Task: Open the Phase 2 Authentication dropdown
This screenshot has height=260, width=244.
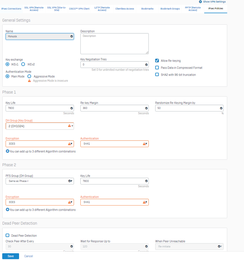Action: click(x=114, y=202)
